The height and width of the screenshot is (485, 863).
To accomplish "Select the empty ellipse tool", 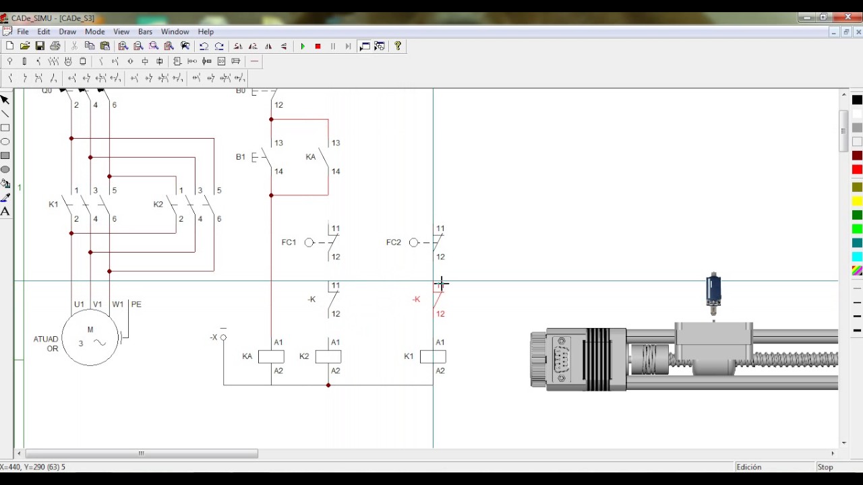I will pos(5,141).
